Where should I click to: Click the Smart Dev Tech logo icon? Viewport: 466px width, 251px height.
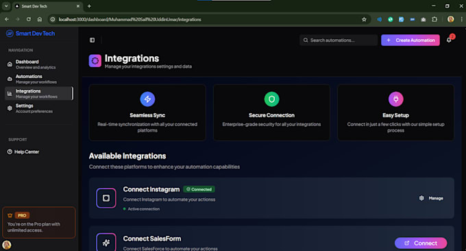tap(10, 34)
